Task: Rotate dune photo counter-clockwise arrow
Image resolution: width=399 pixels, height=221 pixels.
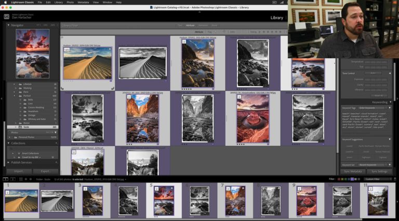Action: pos(62,88)
